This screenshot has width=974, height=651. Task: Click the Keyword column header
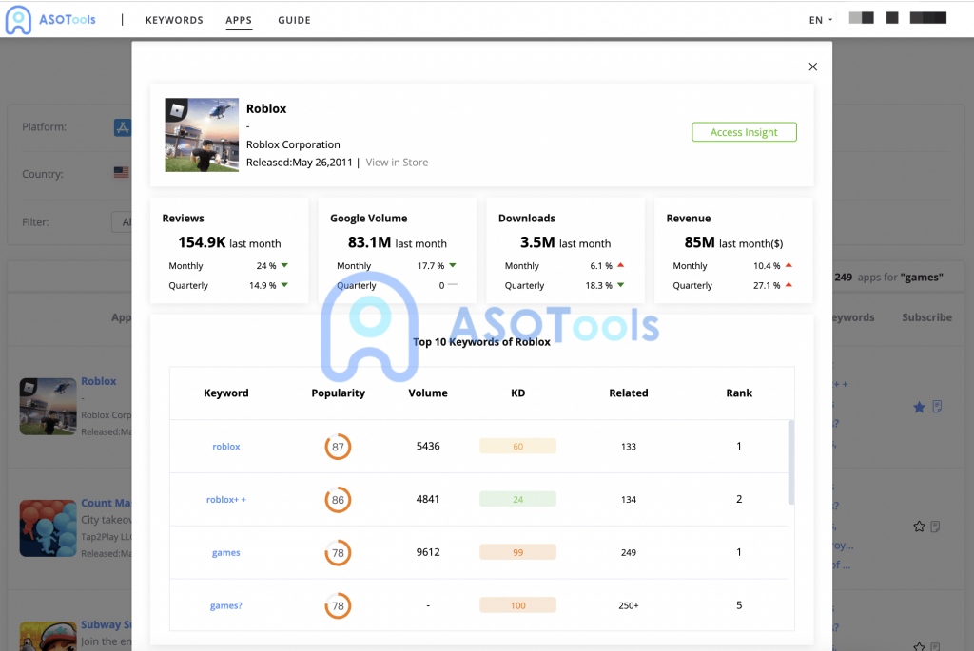tap(226, 393)
